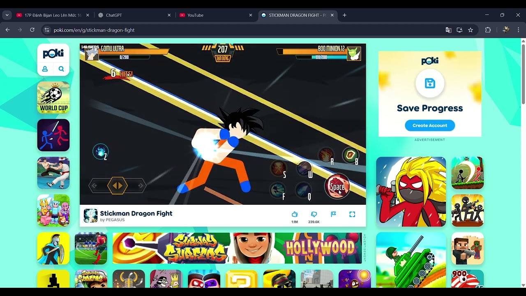This screenshot has height=296, width=526.
Task: Open the Poki search icon
Action: (61, 69)
